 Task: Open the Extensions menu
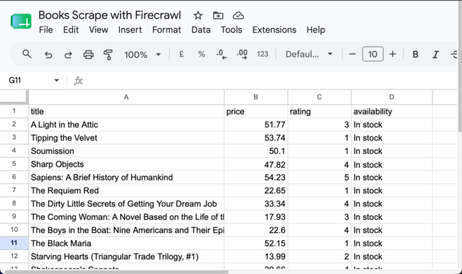coord(275,29)
